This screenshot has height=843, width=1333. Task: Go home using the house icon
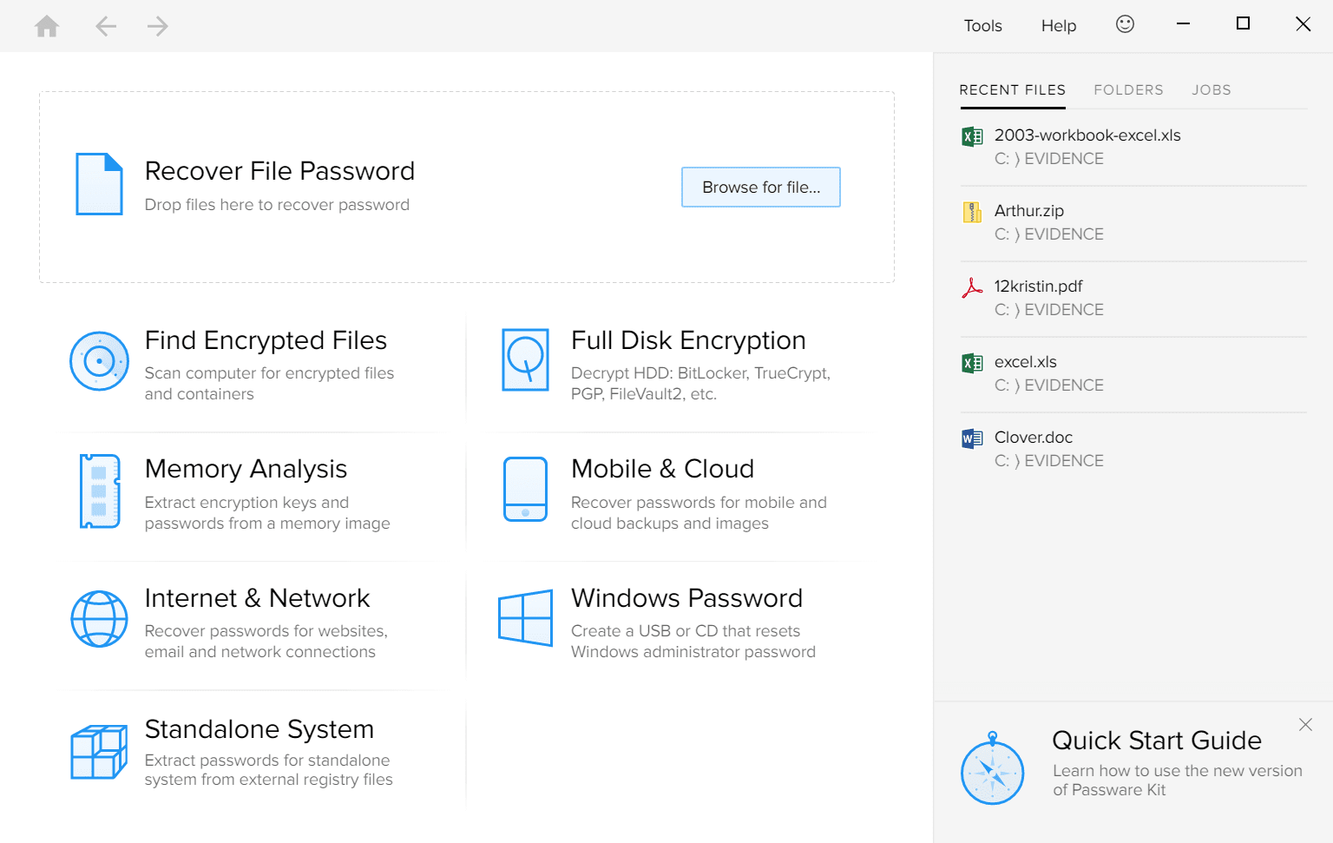[46, 25]
